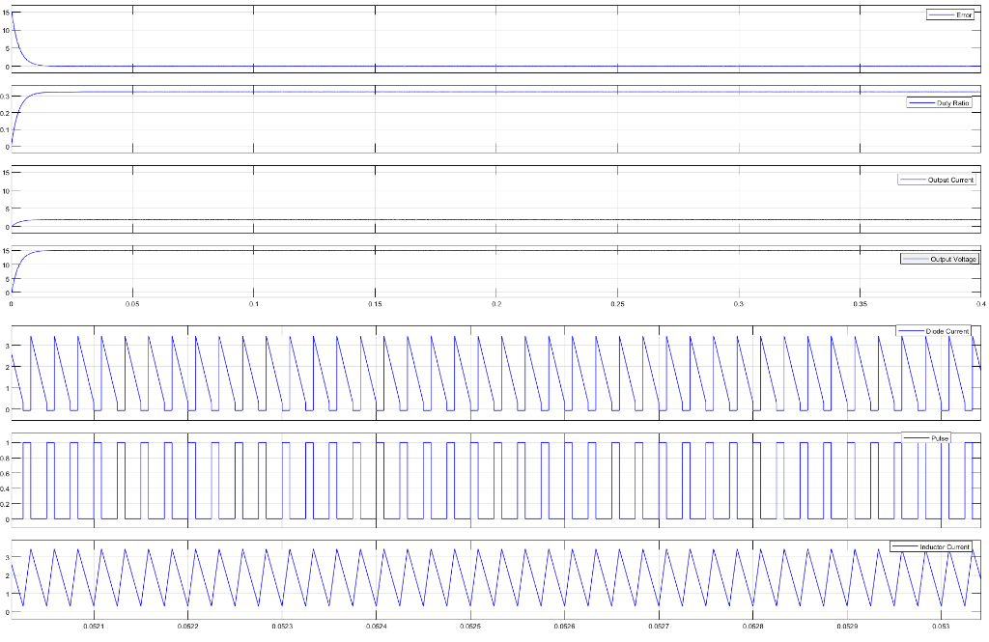Click the line sample in Output Voltage legend
Image resolution: width=989 pixels, height=642 pixels.
[916, 259]
